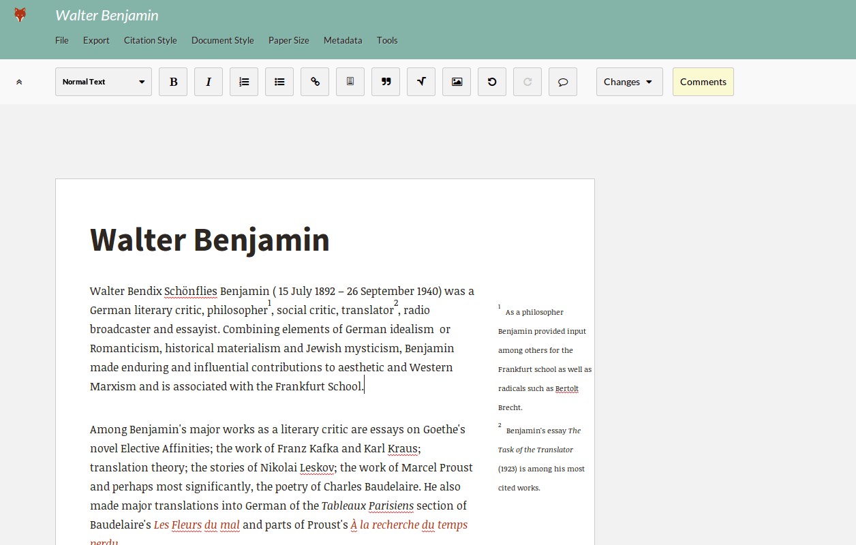Undo the last change
This screenshot has width=856, height=545.
tap(492, 82)
